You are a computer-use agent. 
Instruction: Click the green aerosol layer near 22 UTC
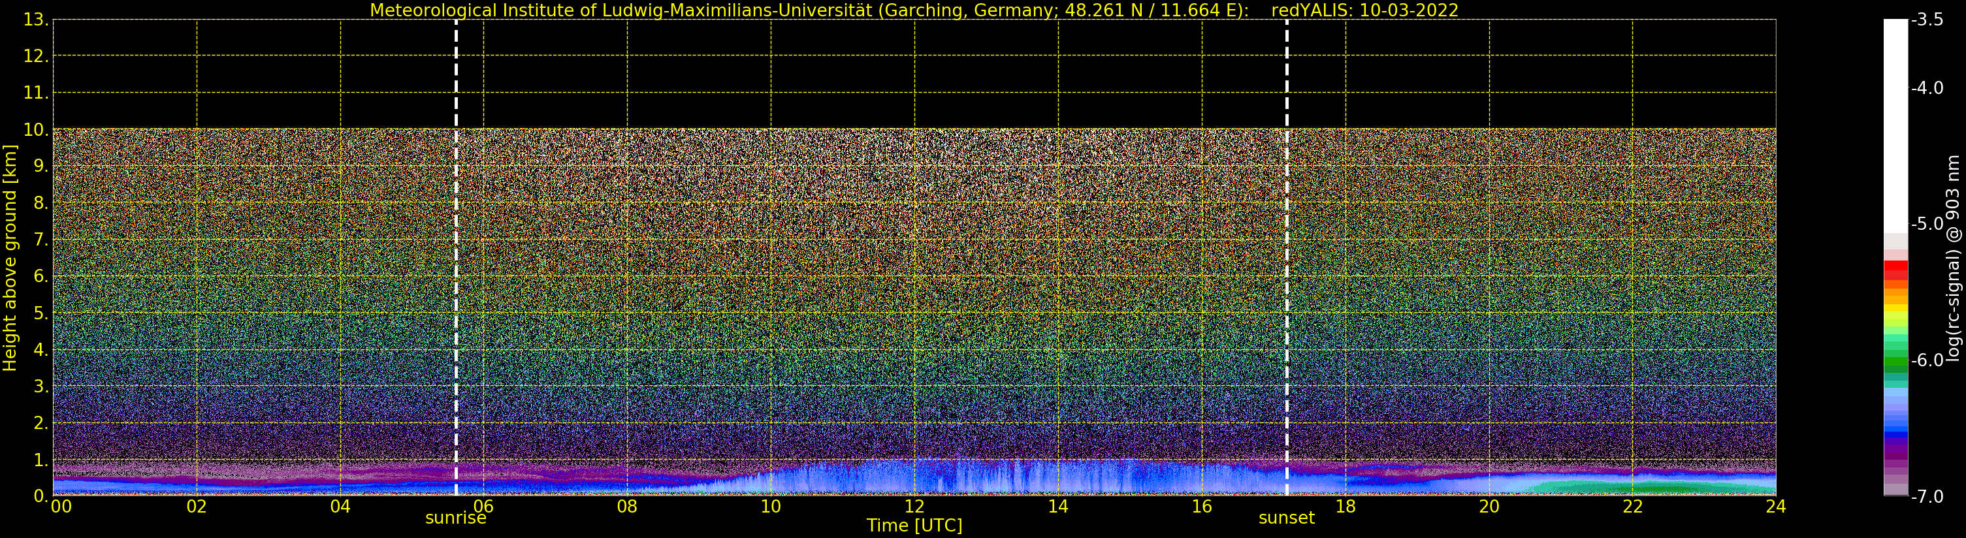click(x=1652, y=487)
